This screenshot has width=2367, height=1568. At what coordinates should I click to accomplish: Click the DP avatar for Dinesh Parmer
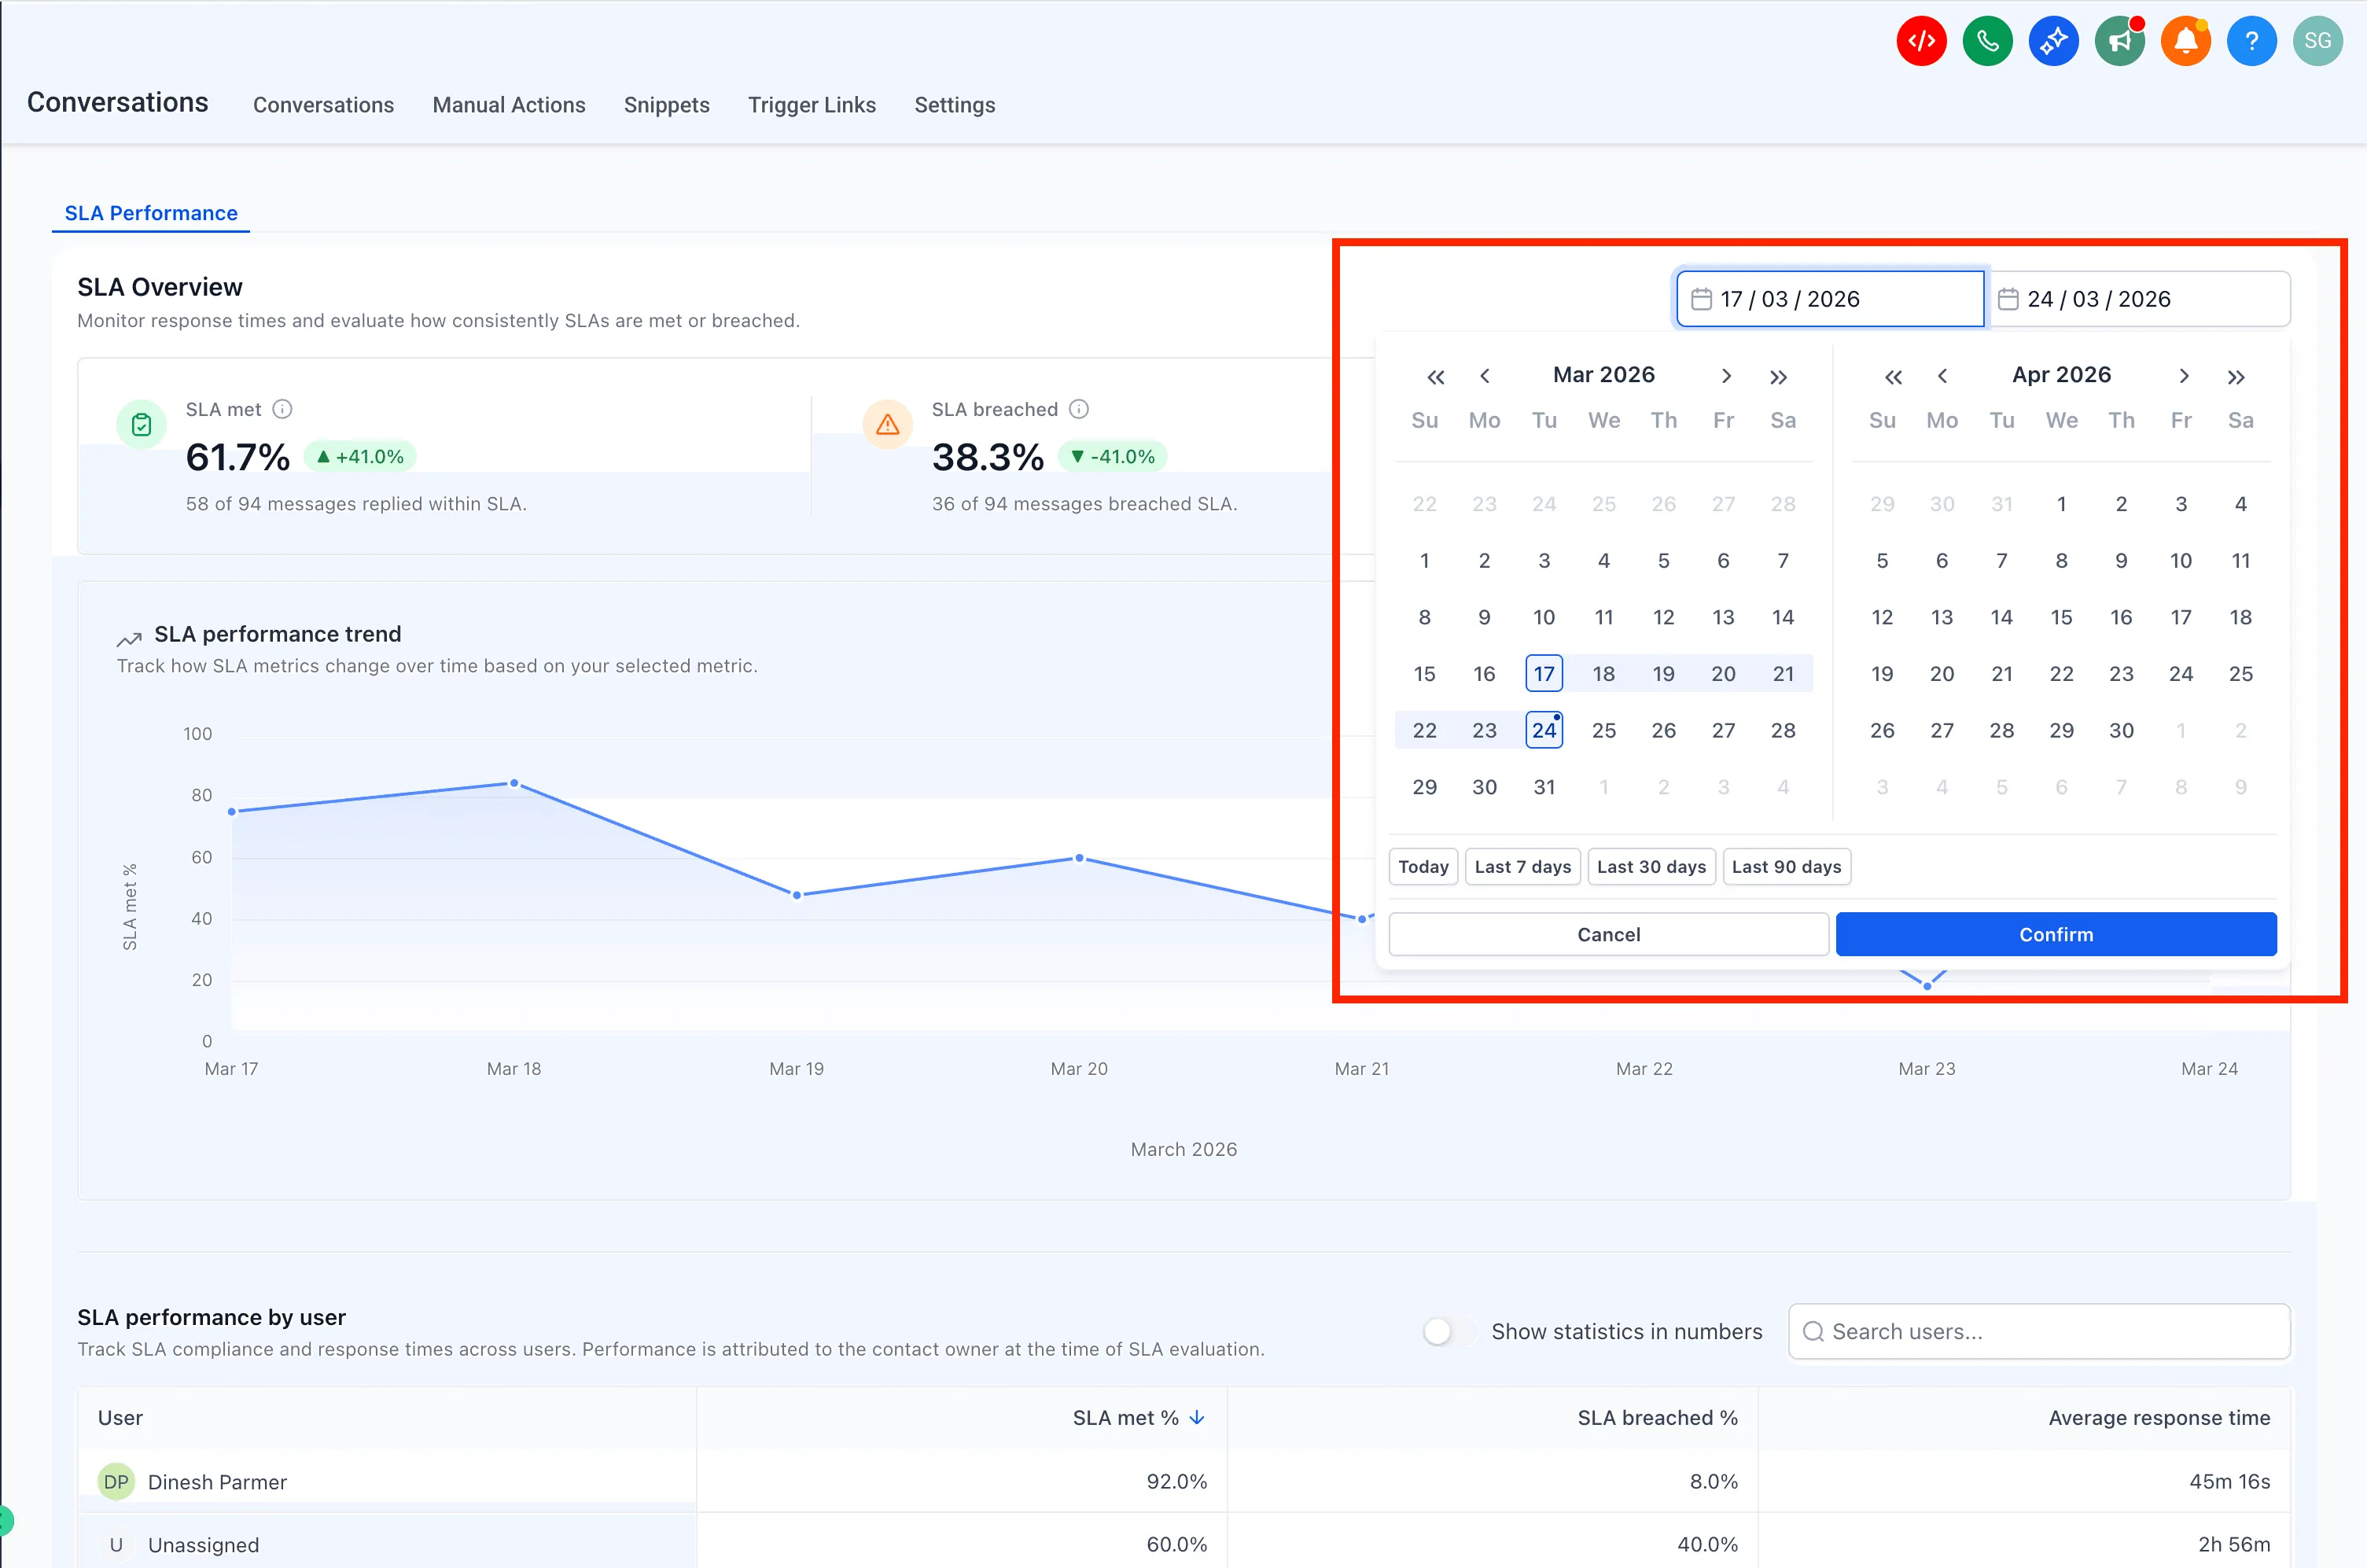pos(116,1482)
